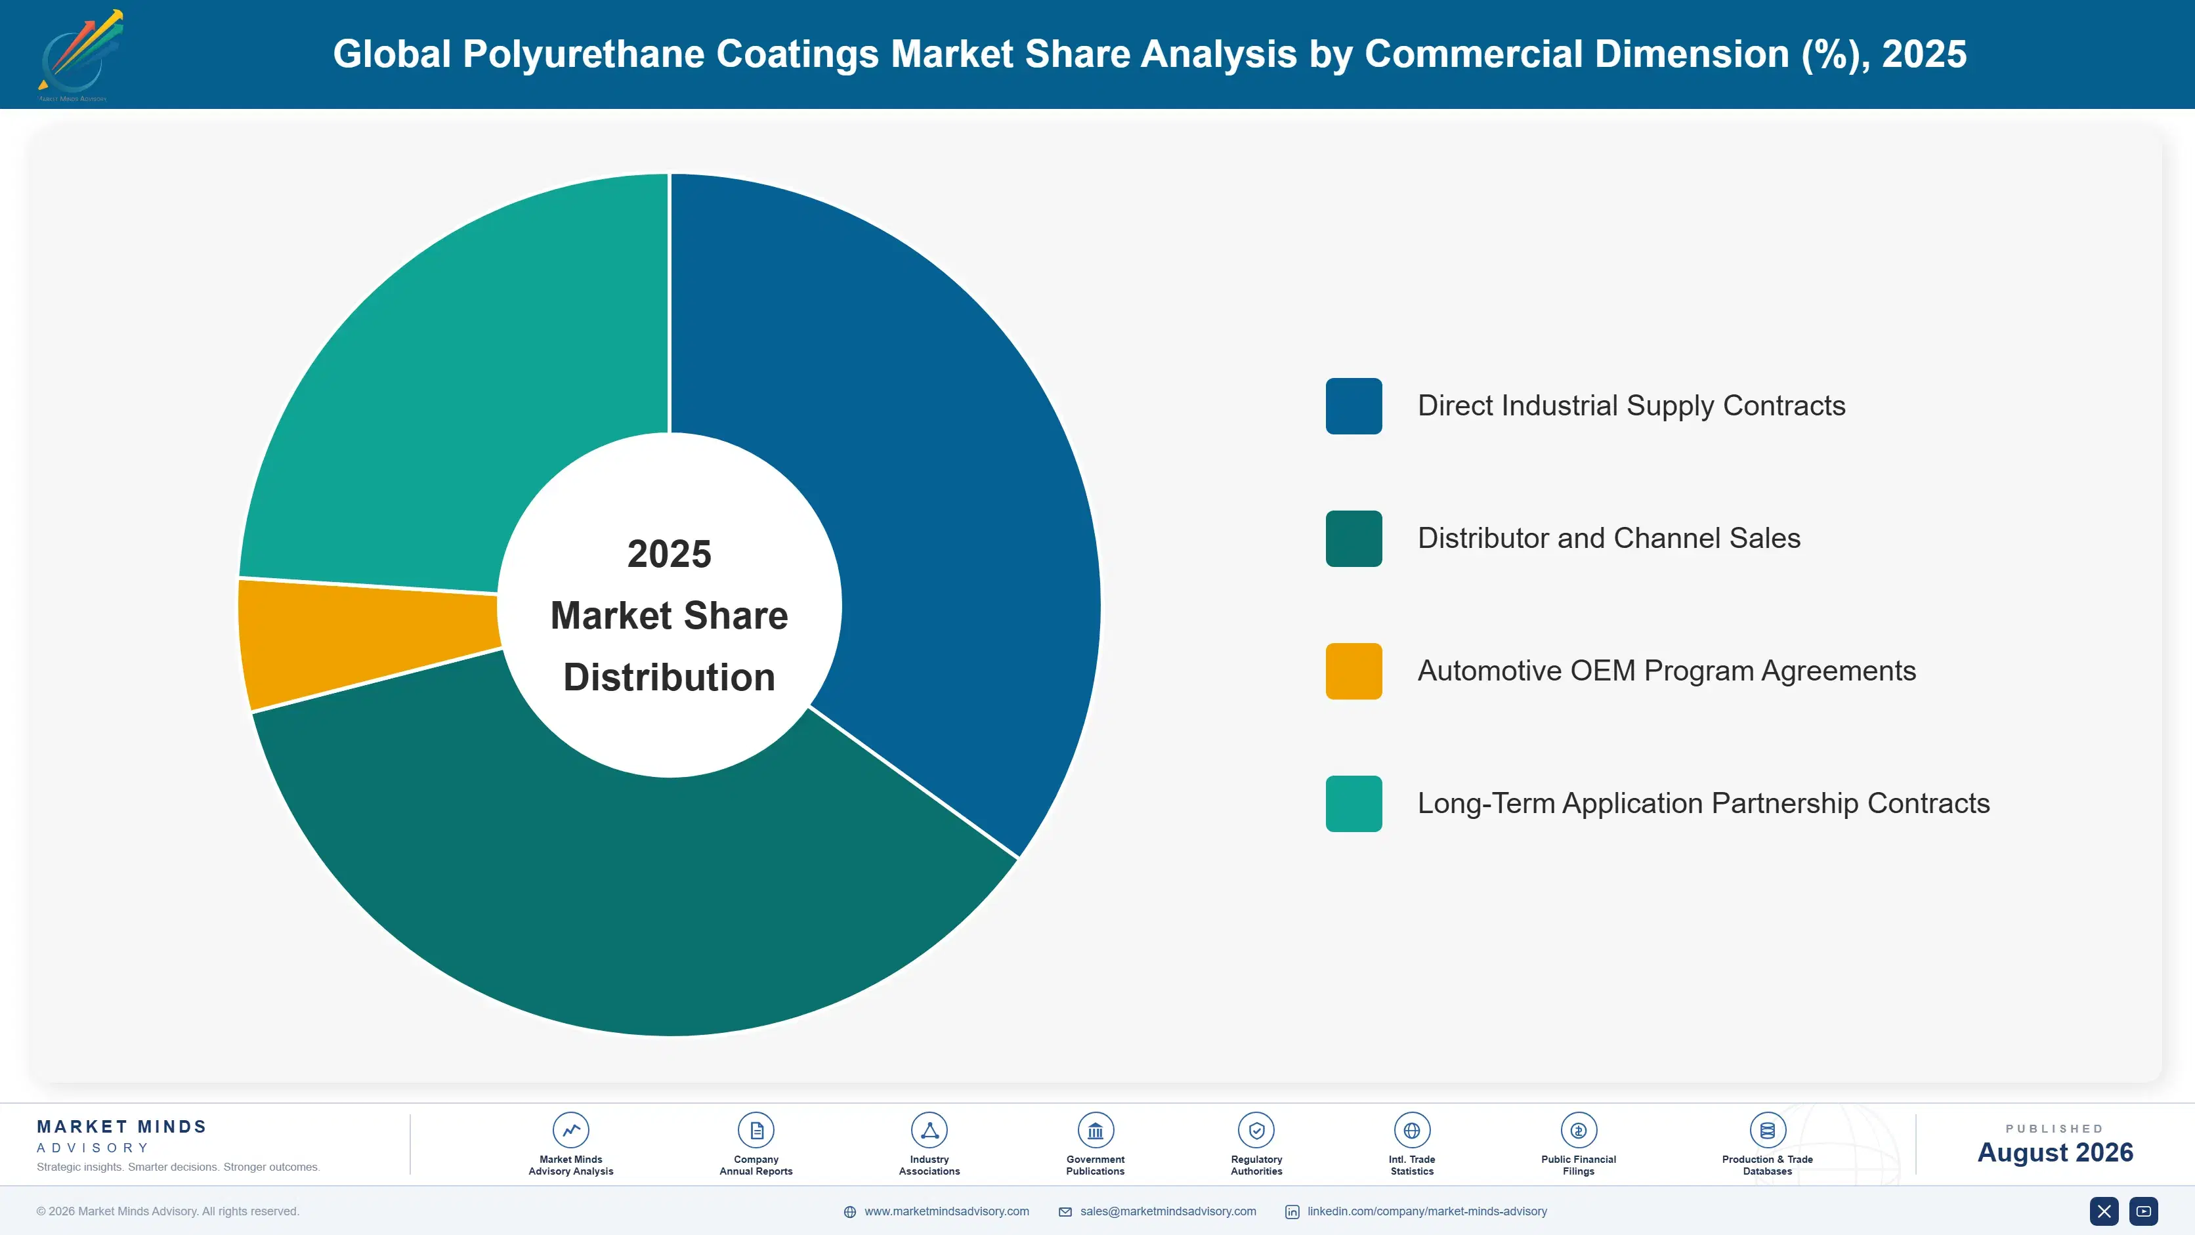Click the Regulatory Authorities shield icon
Image resolution: width=2195 pixels, height=1235 pixels.
coord(1256,1130)
